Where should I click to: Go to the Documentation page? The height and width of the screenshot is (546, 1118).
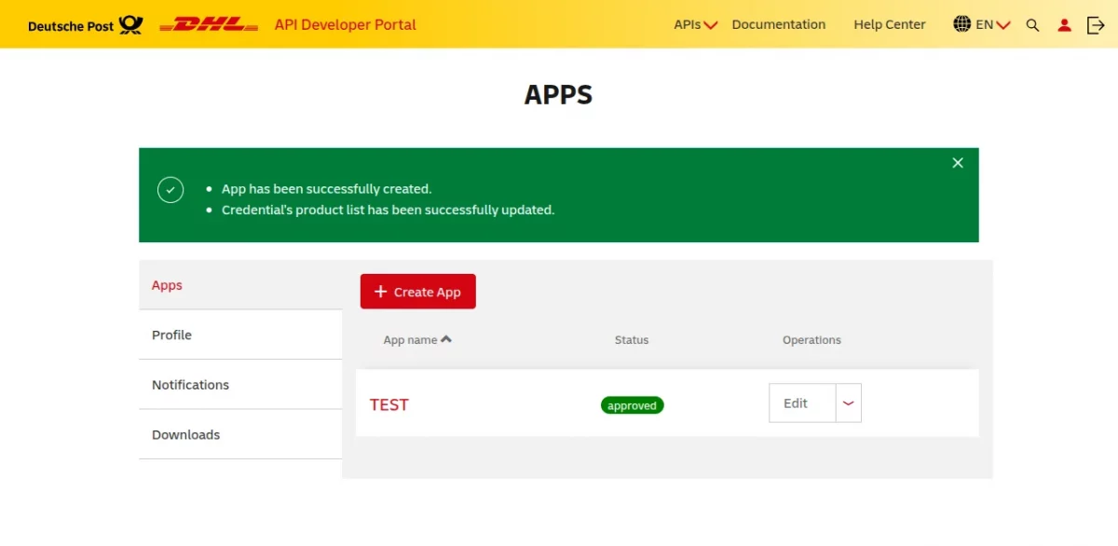pos(779,25)
